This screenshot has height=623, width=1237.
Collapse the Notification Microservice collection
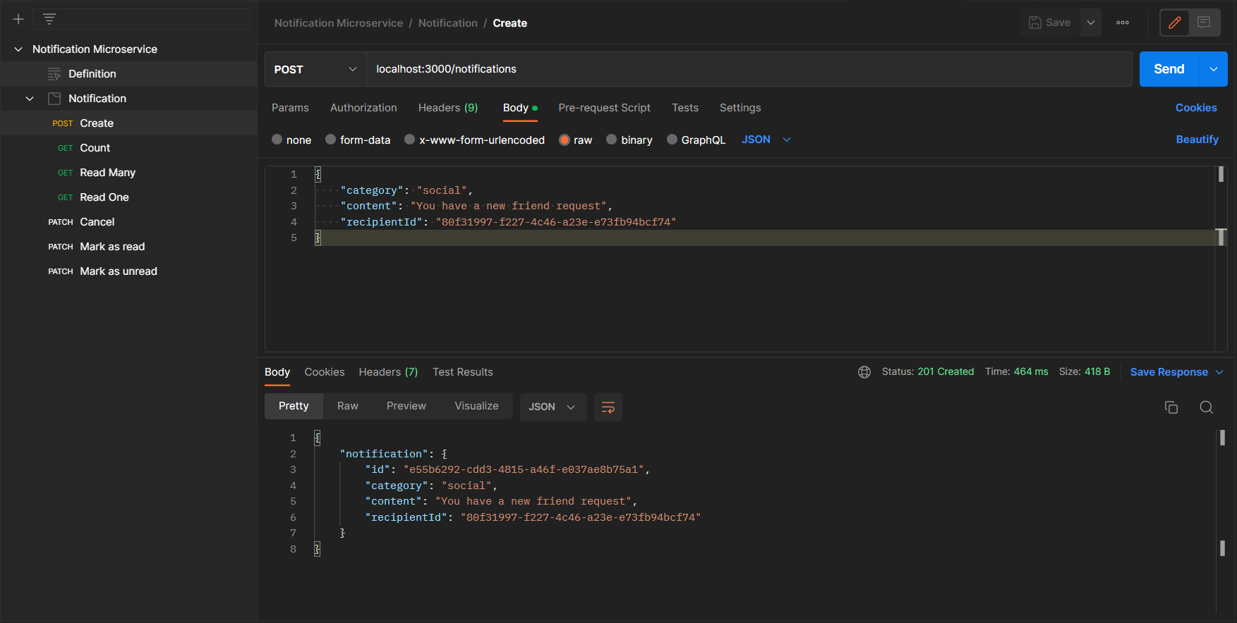pyautogui.click(x=18, y=49)
